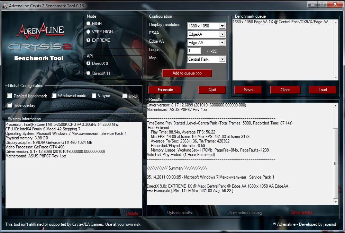Check the Hide overlay box
Viewport: 345px width, 233px height.
9,105
